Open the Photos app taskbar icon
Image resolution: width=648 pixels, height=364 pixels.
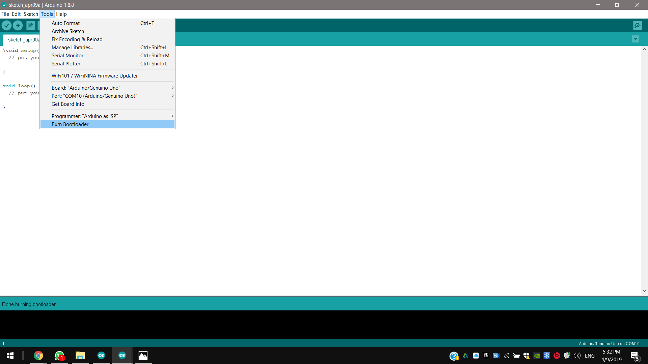pyautogui.click(x=143, y=356)
